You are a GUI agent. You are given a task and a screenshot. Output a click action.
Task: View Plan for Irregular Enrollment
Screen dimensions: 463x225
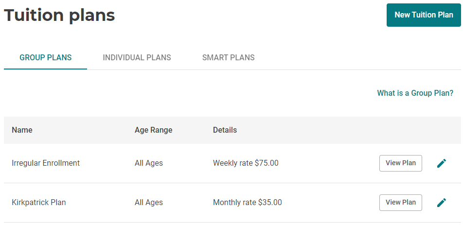pyautogui.click(x=400, y=163)
